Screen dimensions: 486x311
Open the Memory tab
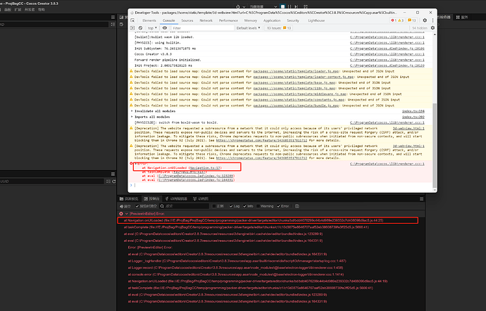(251, 20)
